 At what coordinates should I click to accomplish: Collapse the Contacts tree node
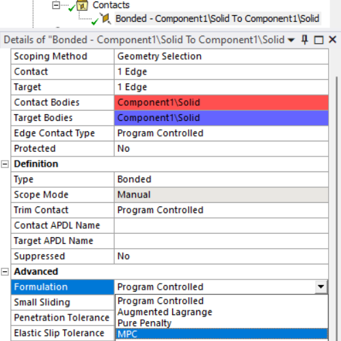click(x=56, y=5)
